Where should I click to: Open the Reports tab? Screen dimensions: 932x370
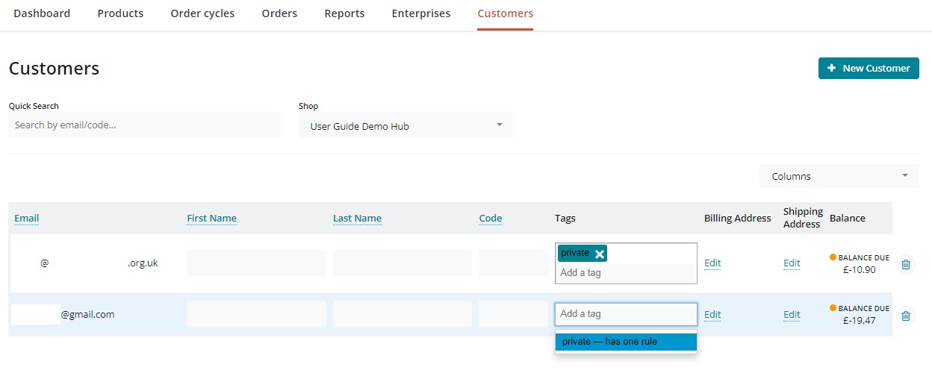pyautogui.click(x=344, y=13)
